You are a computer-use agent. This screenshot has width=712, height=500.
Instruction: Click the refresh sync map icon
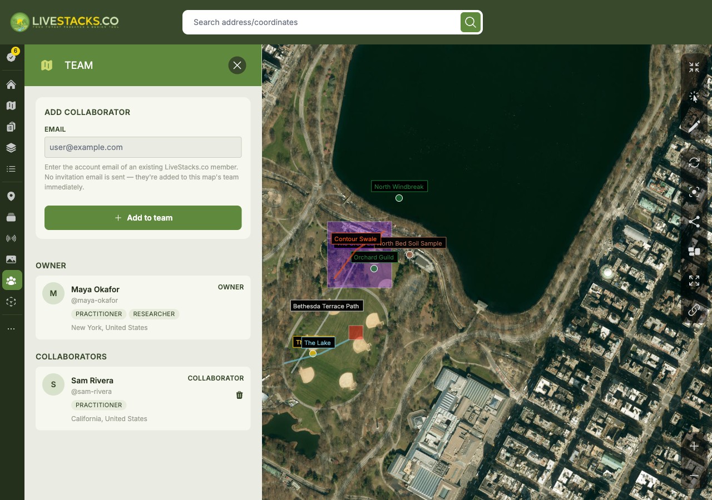(694, 163)
